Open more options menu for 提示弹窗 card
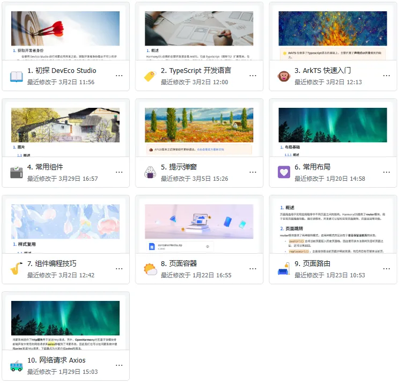399x383 pixels. pyautogui.click(x=253, y=172)
